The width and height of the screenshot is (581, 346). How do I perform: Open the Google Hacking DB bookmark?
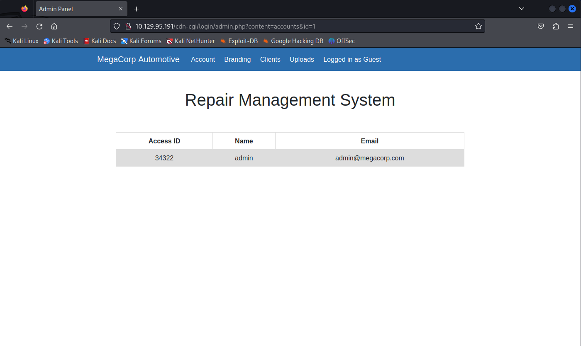pyautogui.click(x=293, y=41)
